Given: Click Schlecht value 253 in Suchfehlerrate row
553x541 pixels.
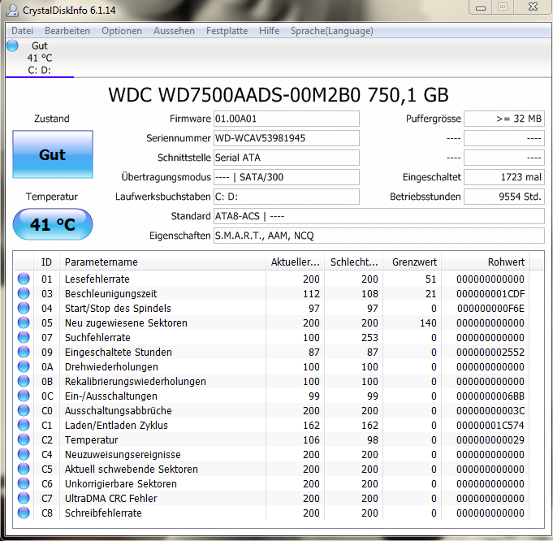Looking at the screenshot, I should tap(369, 338).
